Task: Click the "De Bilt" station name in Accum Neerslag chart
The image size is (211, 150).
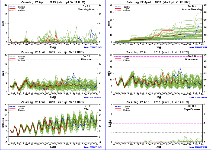Action: click(x=192, y=6)
